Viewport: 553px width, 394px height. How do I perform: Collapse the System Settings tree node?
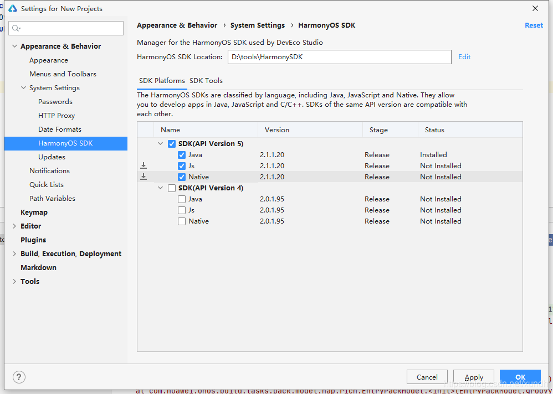24,87
